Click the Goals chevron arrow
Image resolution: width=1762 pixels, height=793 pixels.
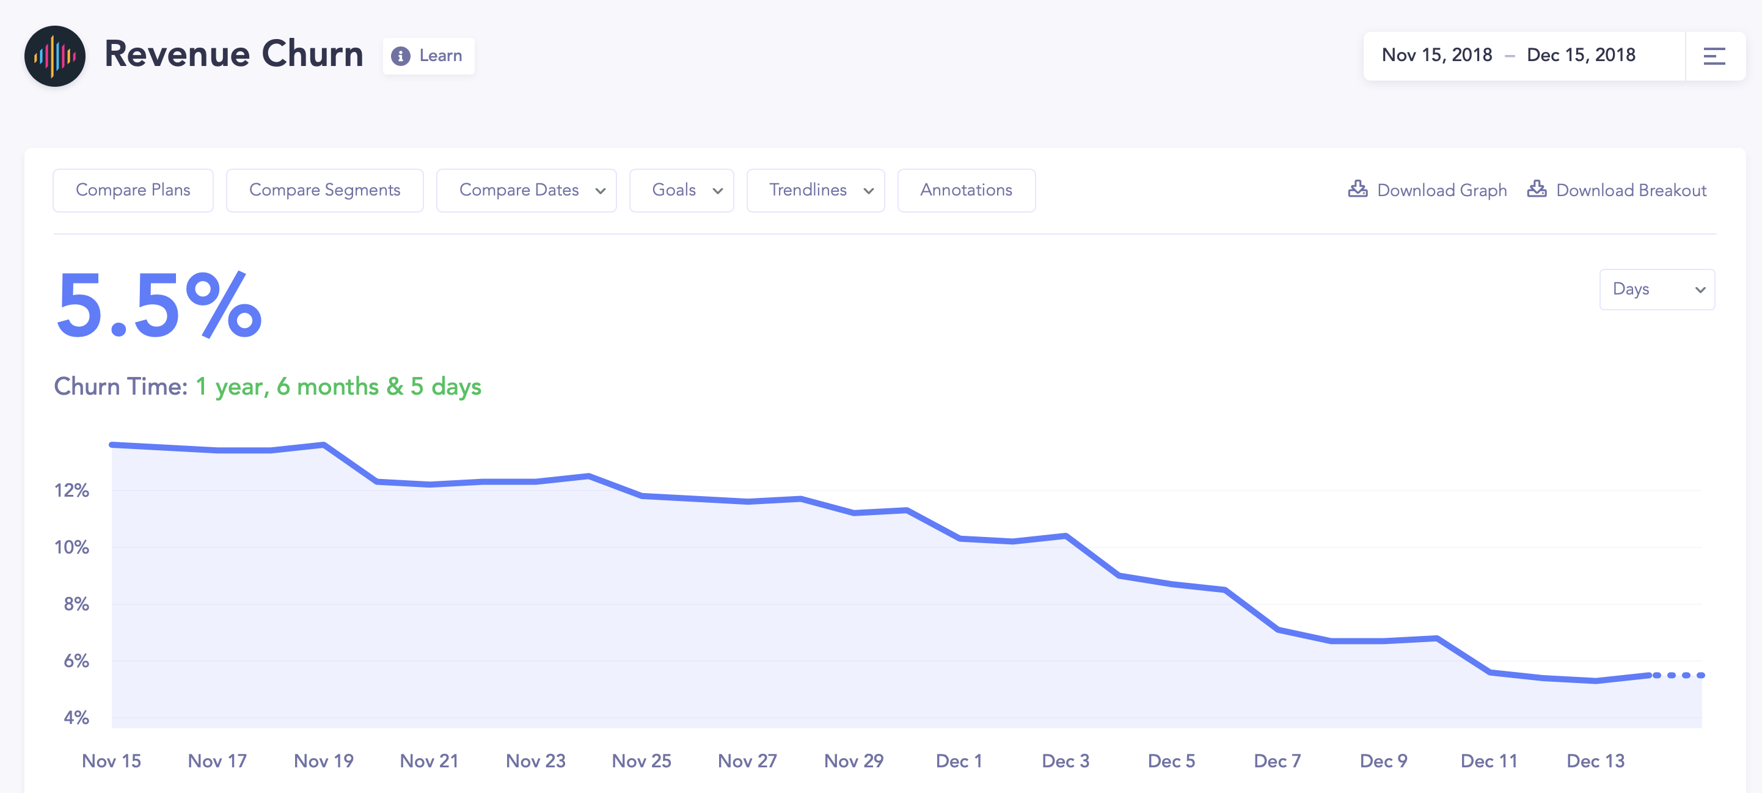(x=717, y=191)
